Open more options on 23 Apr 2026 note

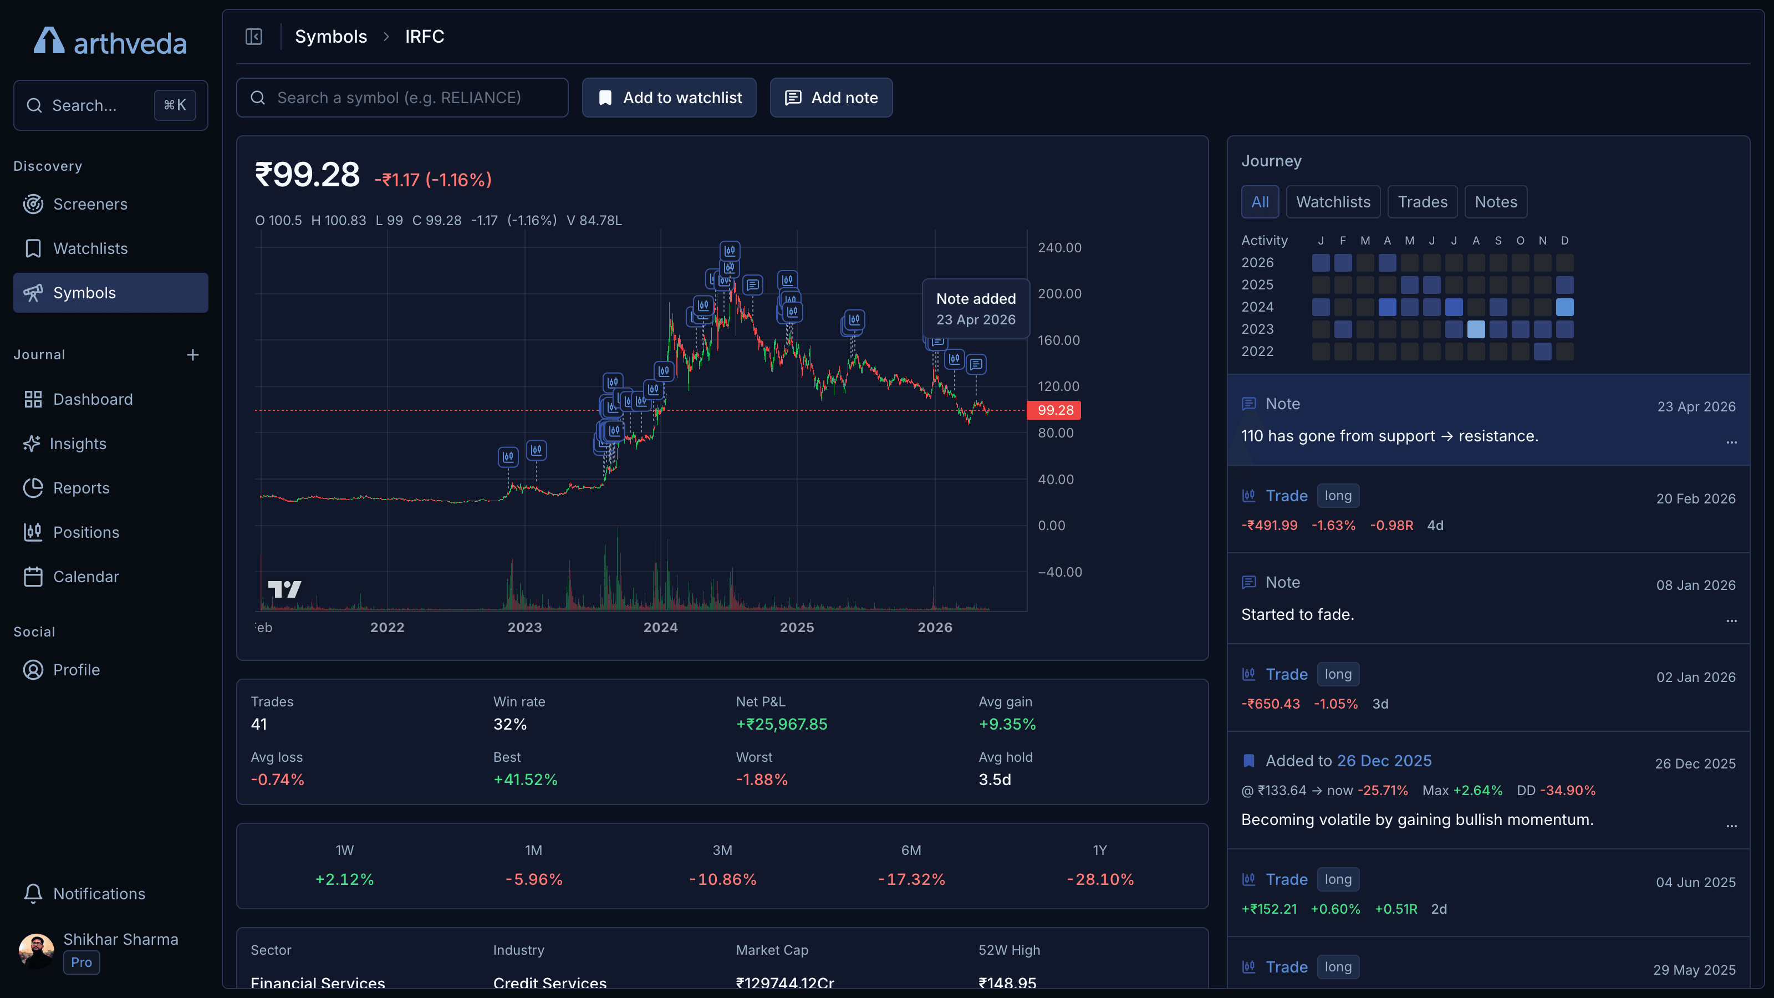(1731, 442)
